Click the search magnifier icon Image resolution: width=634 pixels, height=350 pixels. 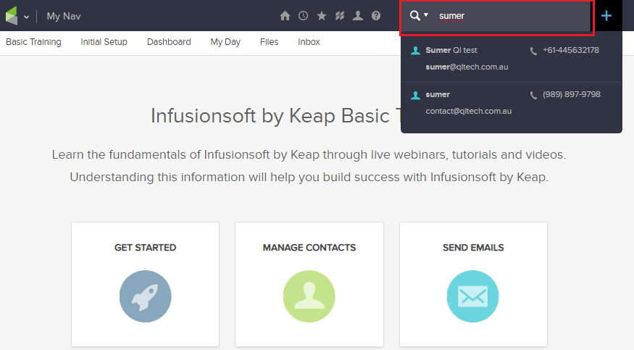click(415, 16)
